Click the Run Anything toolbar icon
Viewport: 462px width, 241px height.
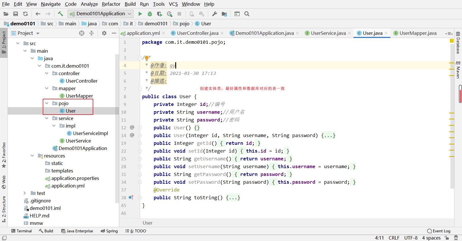(x=237, y=14)
